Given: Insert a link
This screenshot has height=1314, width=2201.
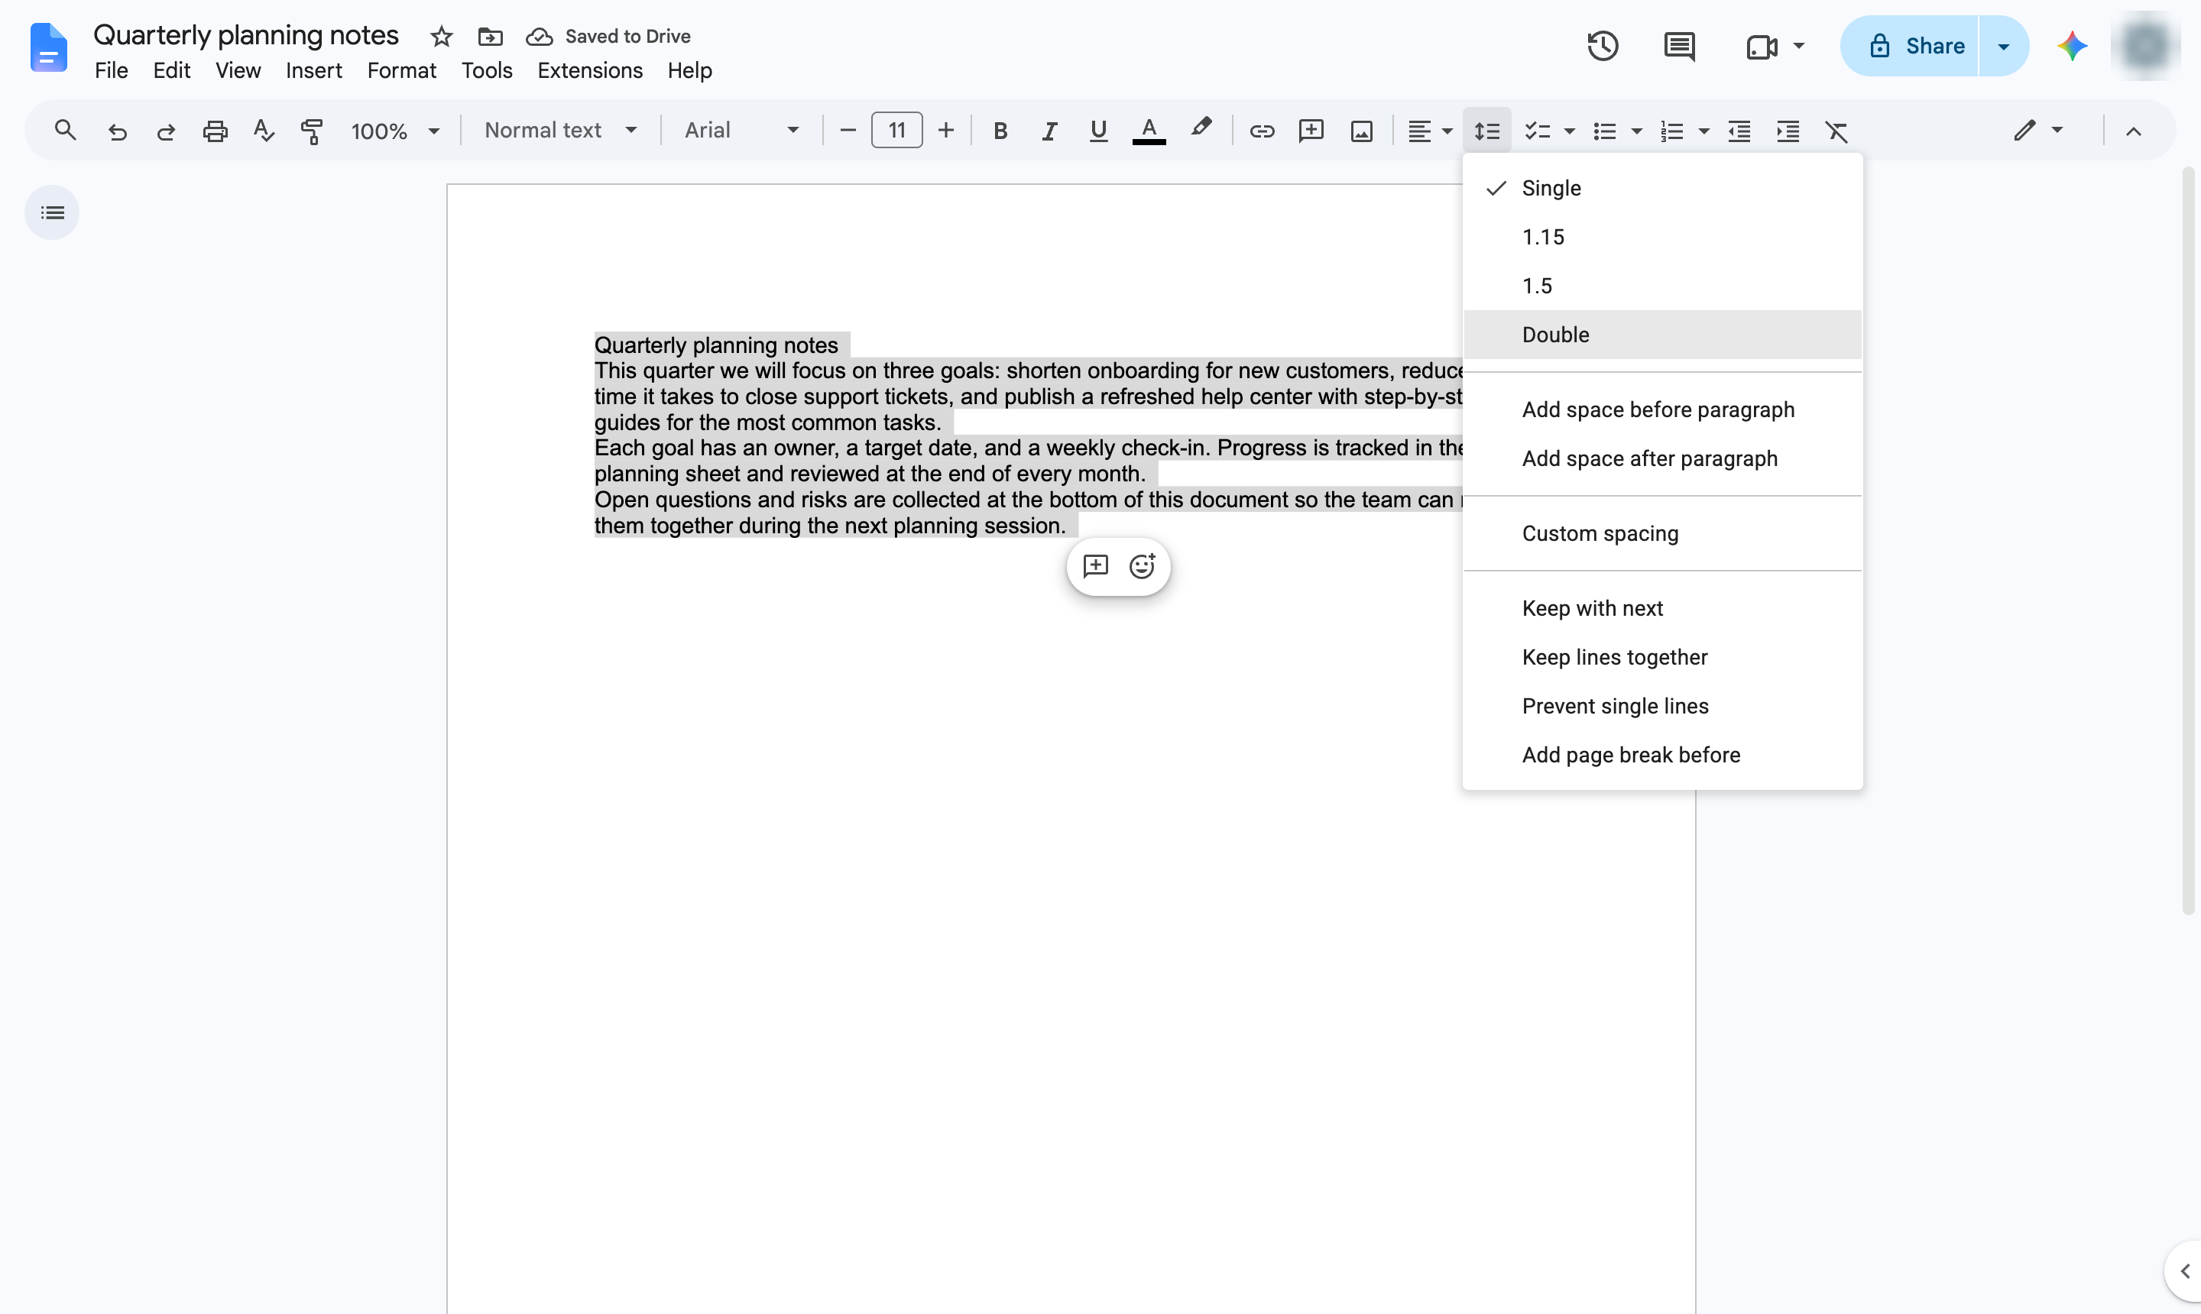Looking at the screenshot, I should pyautogui.click(x=1261, y=131).
